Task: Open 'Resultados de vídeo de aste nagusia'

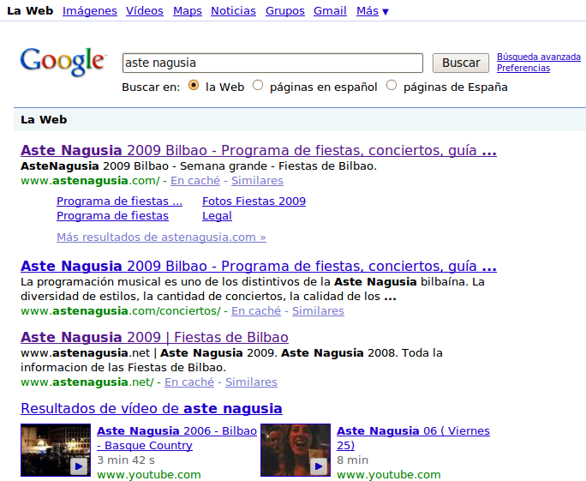Action: click(x=152, y=408)
